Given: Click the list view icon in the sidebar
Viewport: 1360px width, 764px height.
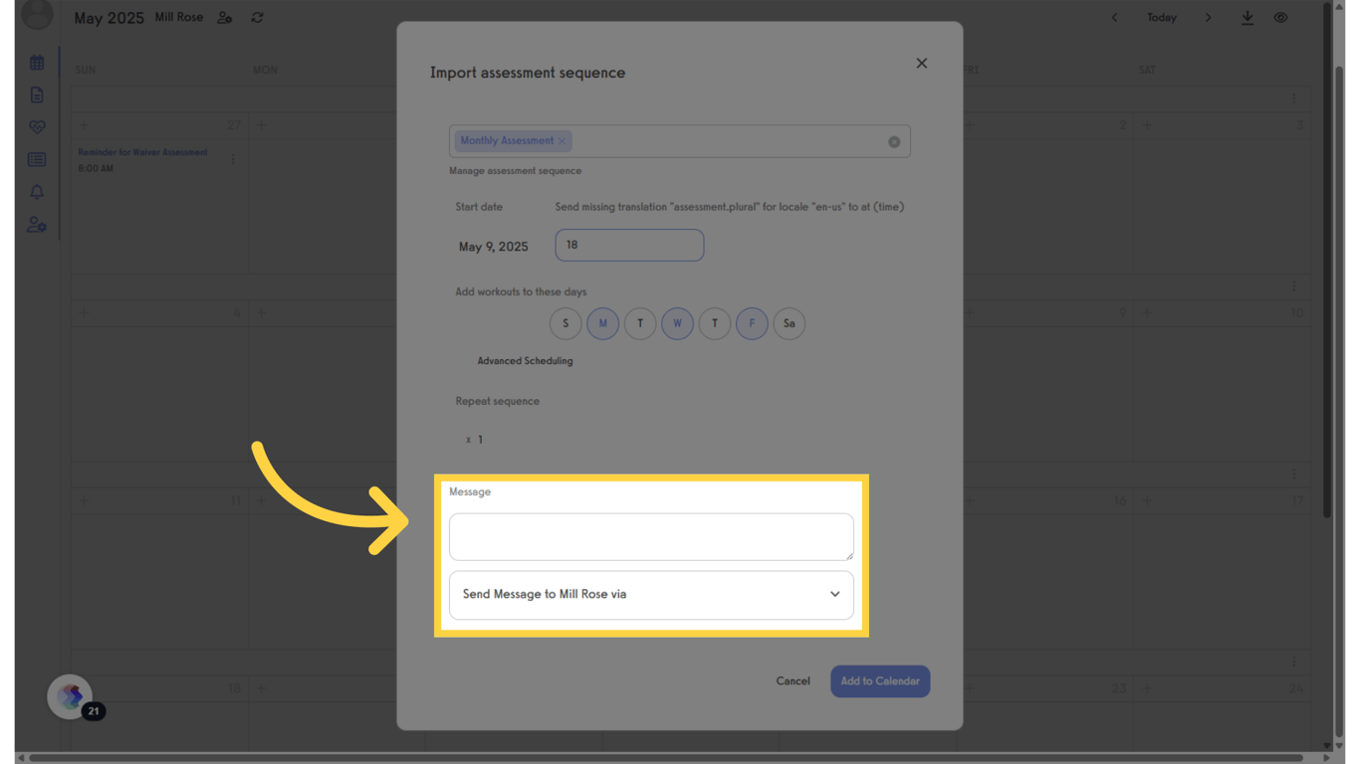Looking at the screenshot, I should click(36, 159).
